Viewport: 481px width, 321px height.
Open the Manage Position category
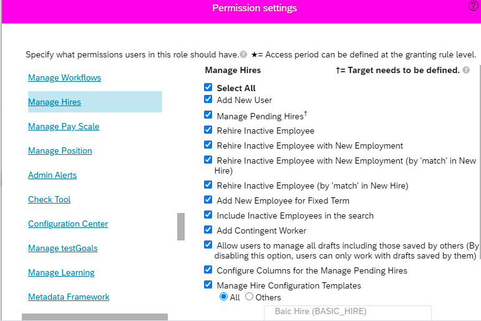(60, 151)
